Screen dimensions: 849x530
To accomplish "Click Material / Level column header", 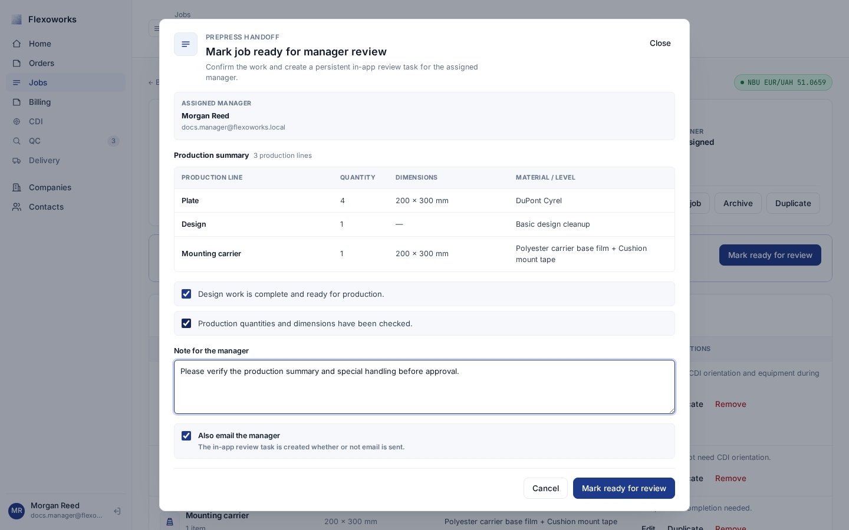I will [545, 177].
